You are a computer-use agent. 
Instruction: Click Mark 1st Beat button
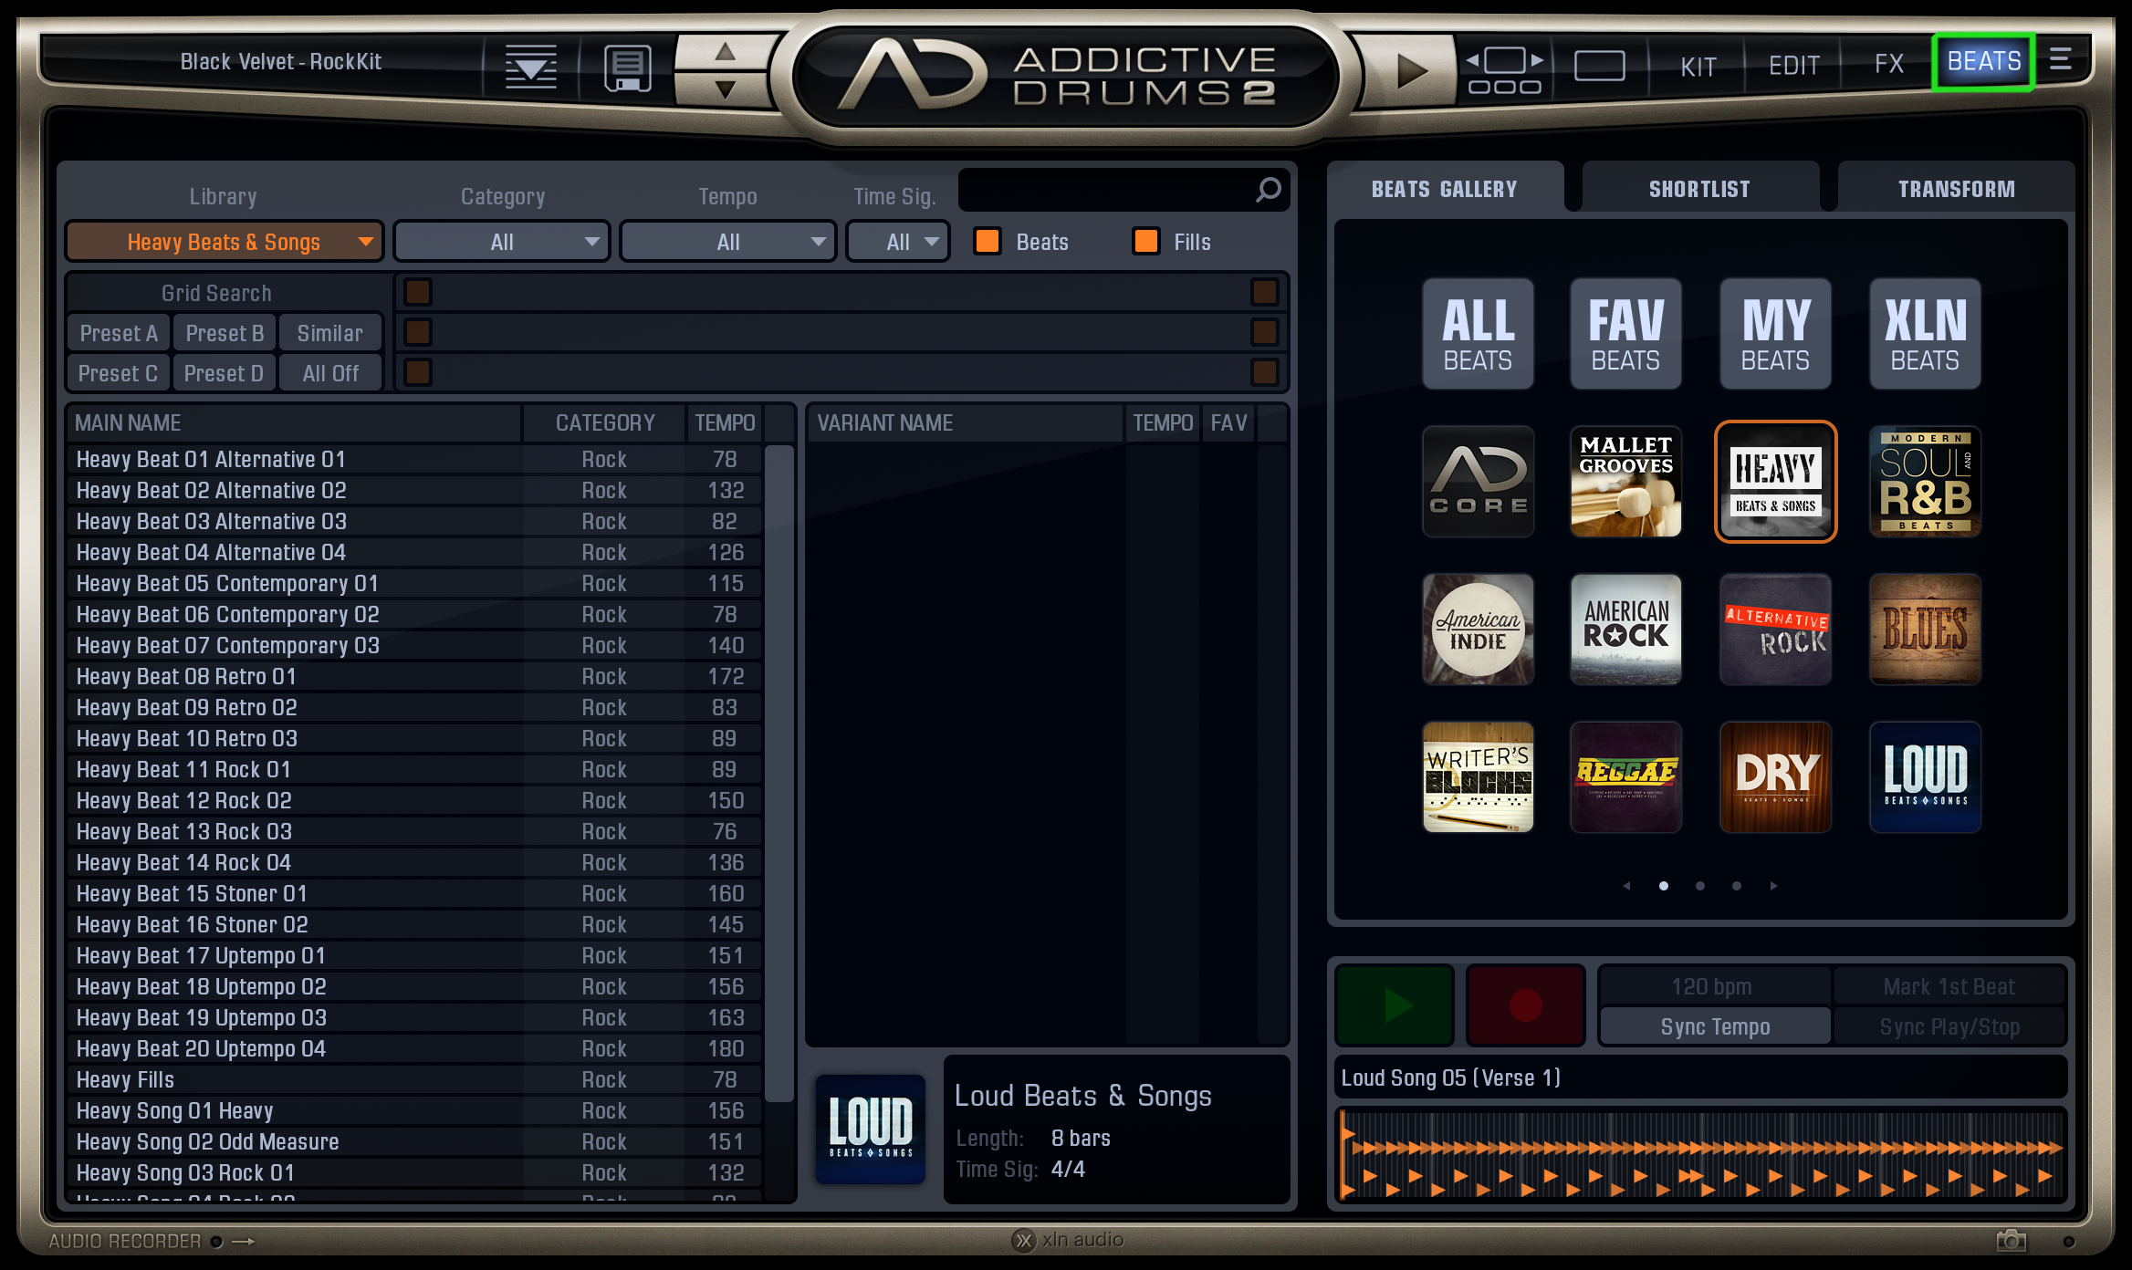[x=1949, y=986]
